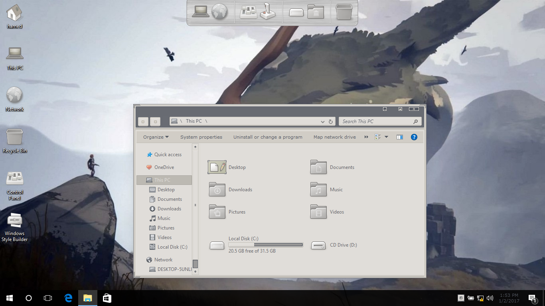Viewport: 545px width, 306px height.
Task: Open Windows Style Builder desktop icon
Action: 15,220
